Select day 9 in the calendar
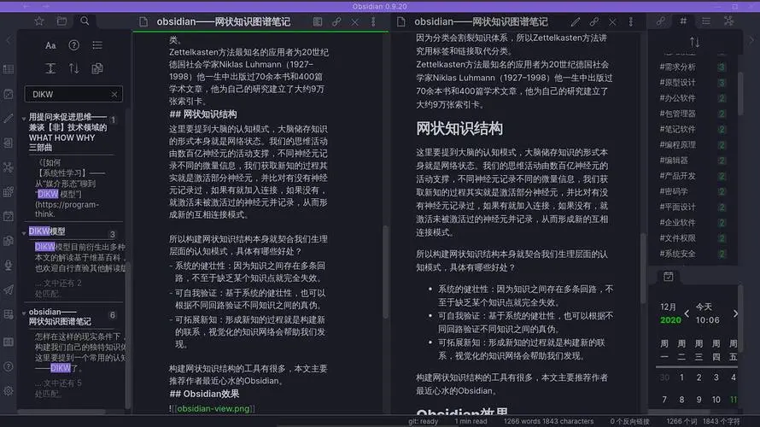This screenshot has height=427, width=760. click(x=699, y=400)
